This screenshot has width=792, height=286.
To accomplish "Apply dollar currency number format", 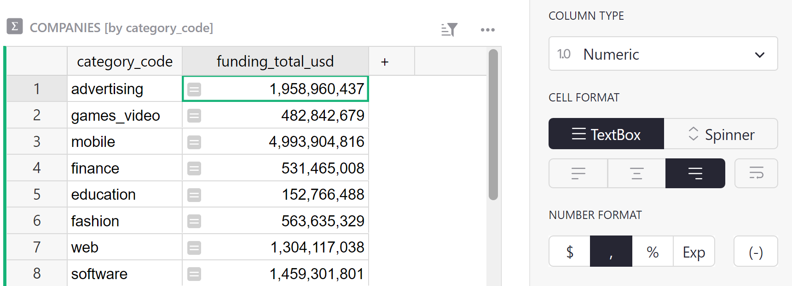I will pos(570,252).
